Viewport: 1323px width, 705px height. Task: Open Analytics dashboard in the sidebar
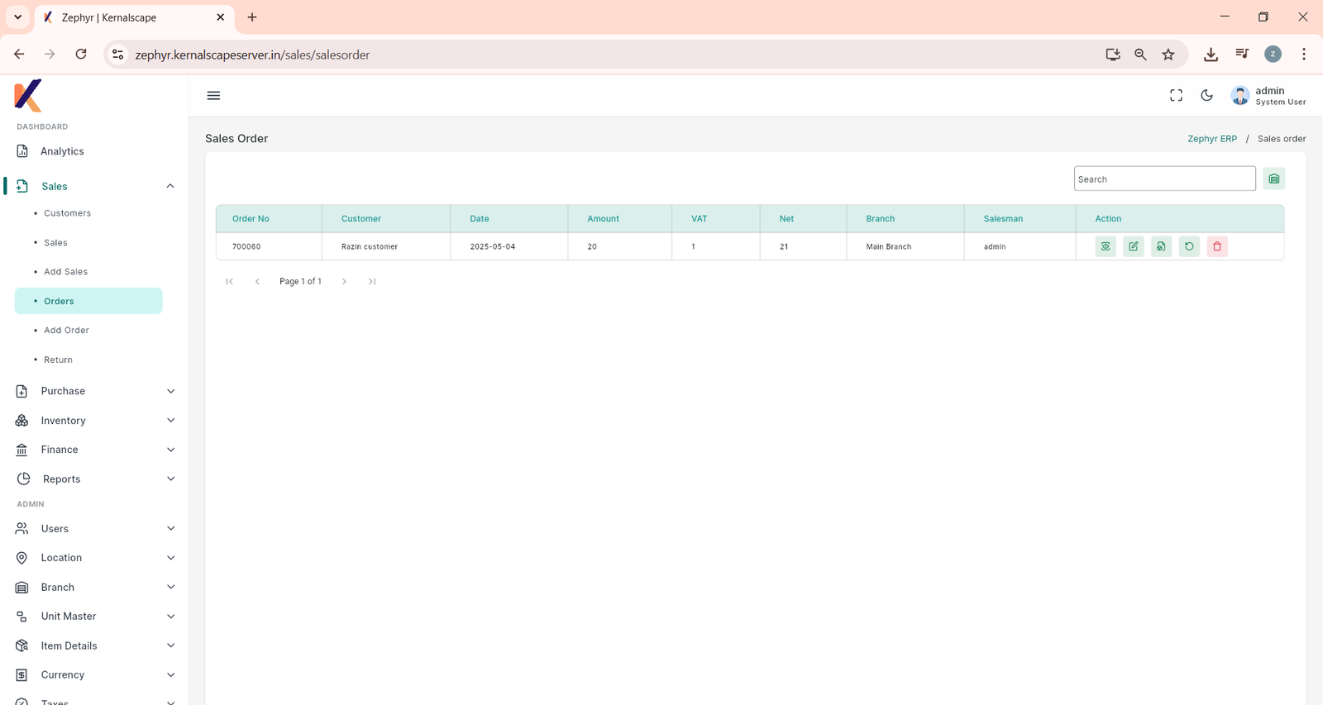62,151
